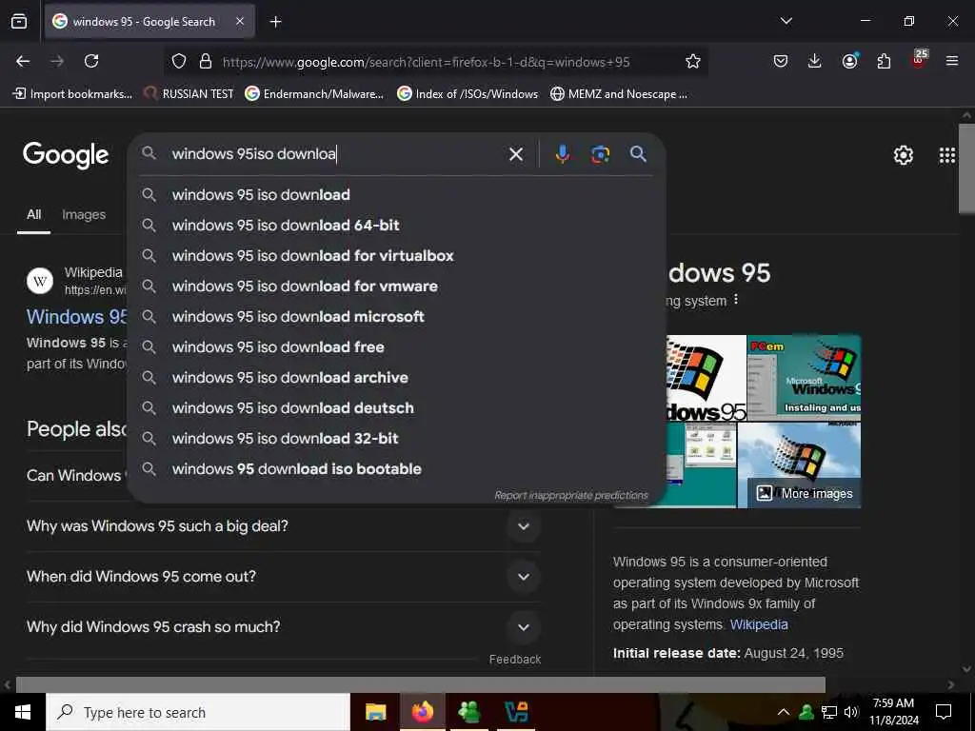Viewport: 975px width, 731px height.
Task: Click the tracking protection shield icon
Action: [179, 61]
